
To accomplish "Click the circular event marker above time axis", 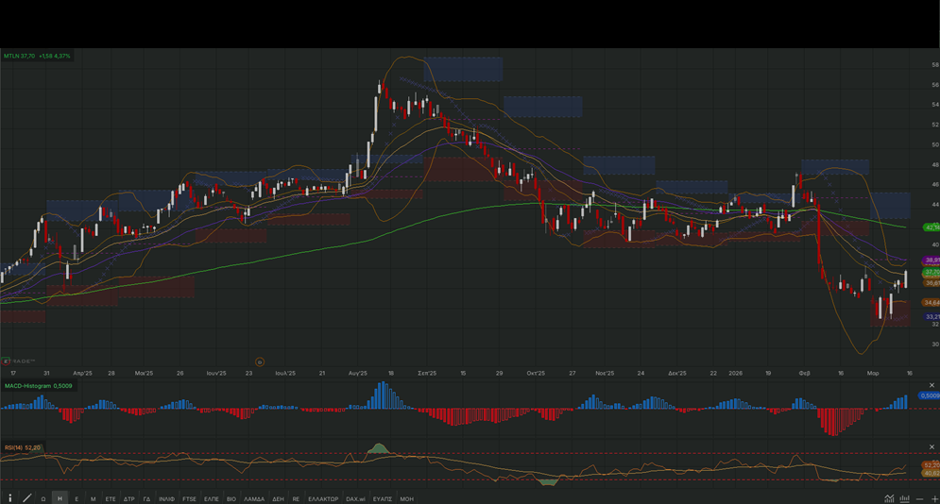I will click(260, 361).
